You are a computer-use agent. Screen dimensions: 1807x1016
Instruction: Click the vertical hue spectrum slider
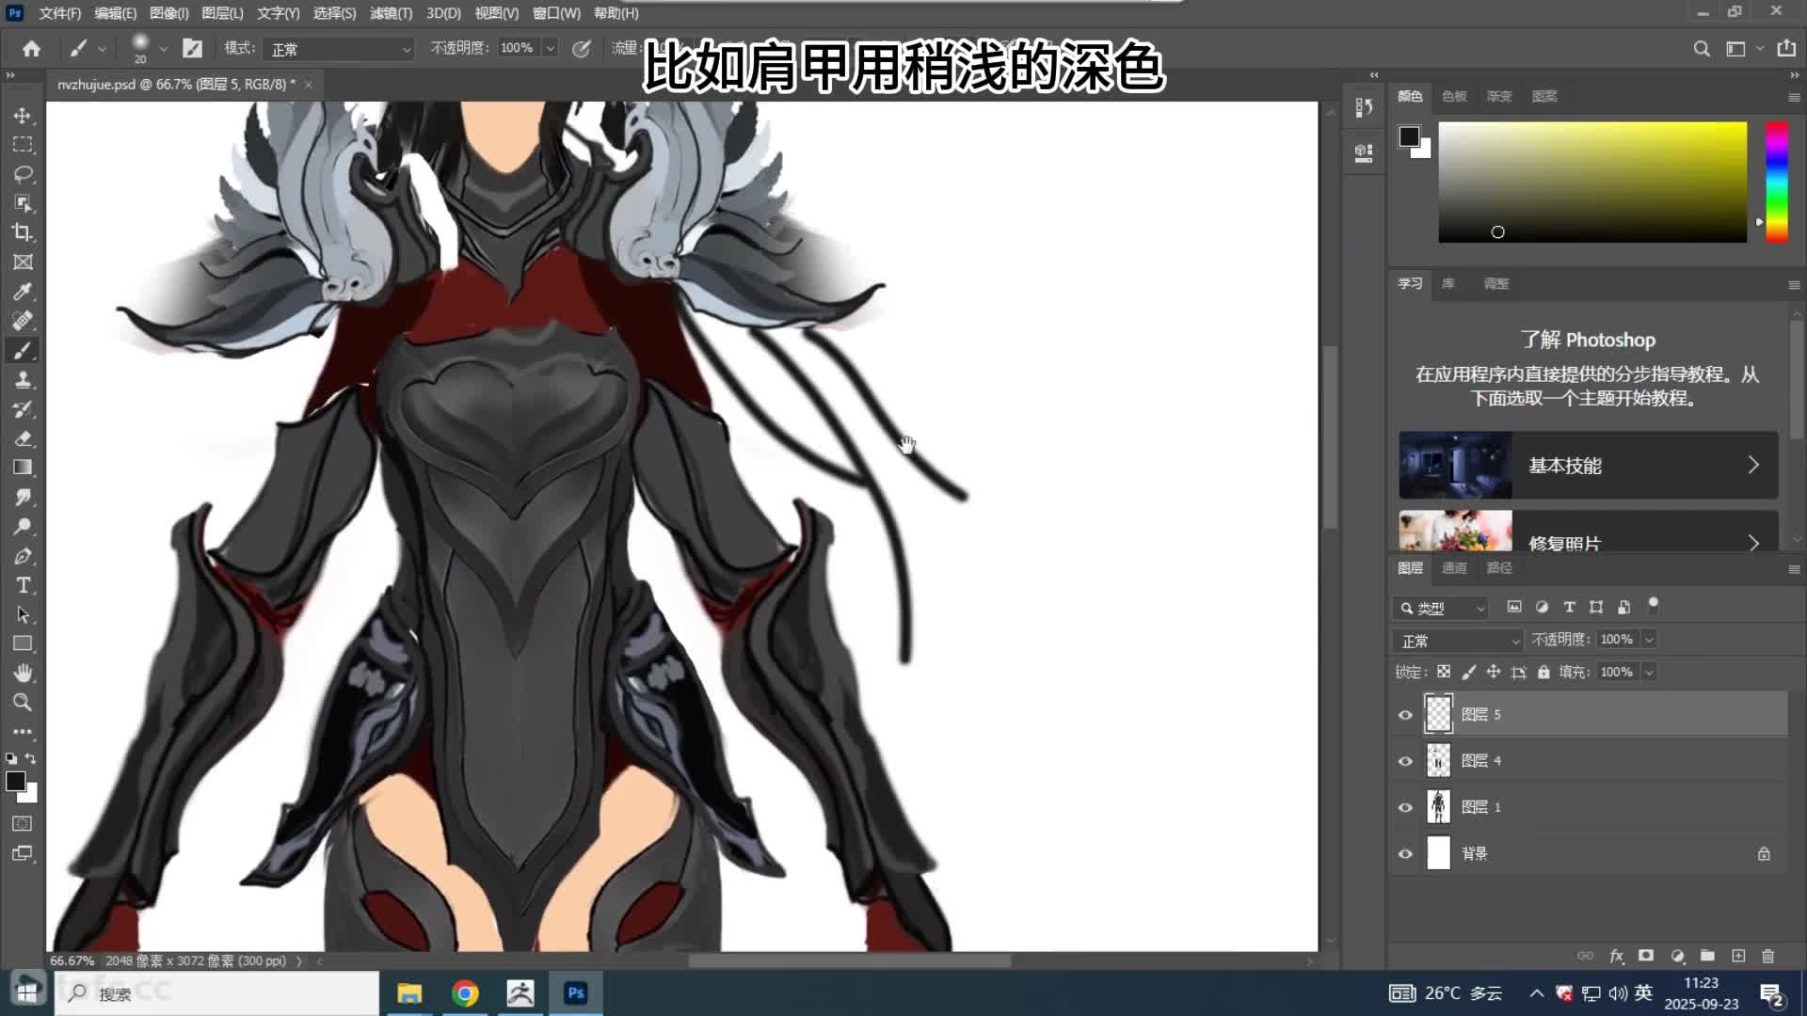[x=1776, y=182]
